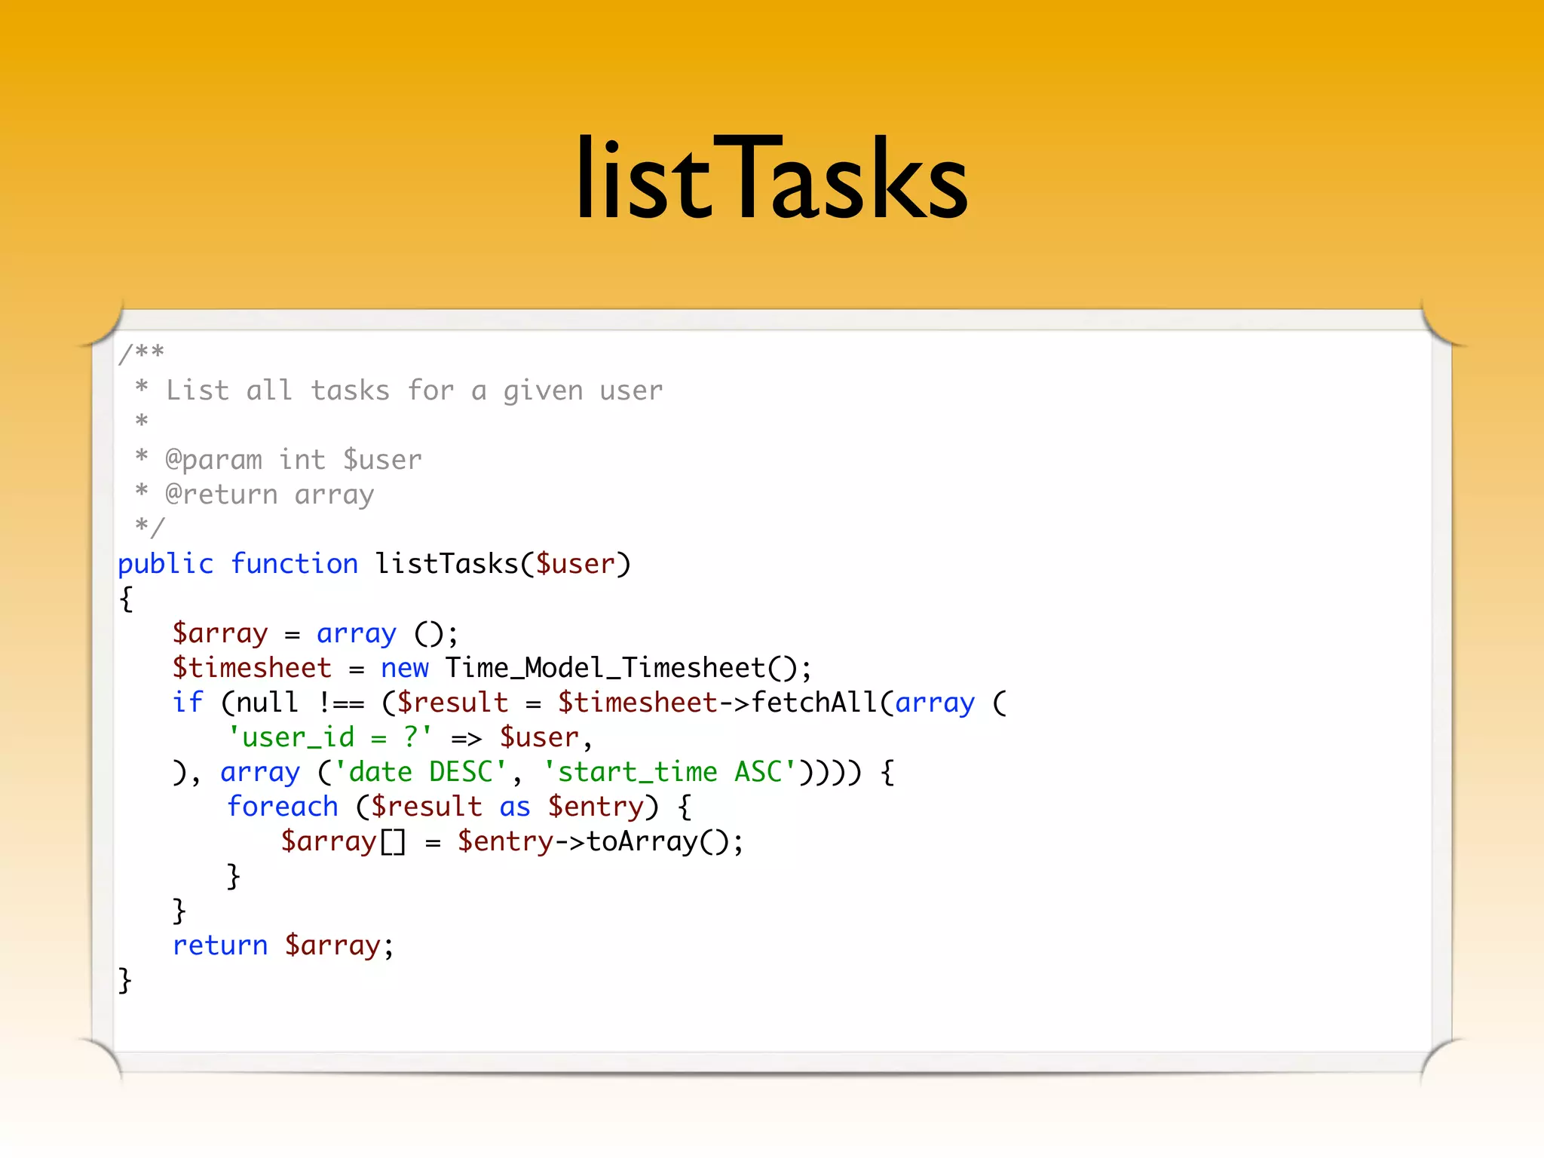
Task: Click the 'if (null !==' condition line
Action: point(590,703)
